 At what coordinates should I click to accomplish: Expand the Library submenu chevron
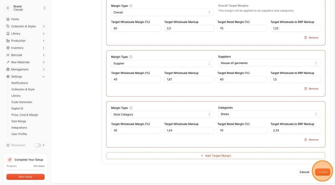click(x=44, y=33)
